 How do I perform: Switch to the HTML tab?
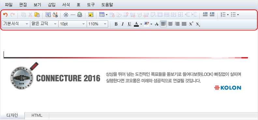click(37, 115)
